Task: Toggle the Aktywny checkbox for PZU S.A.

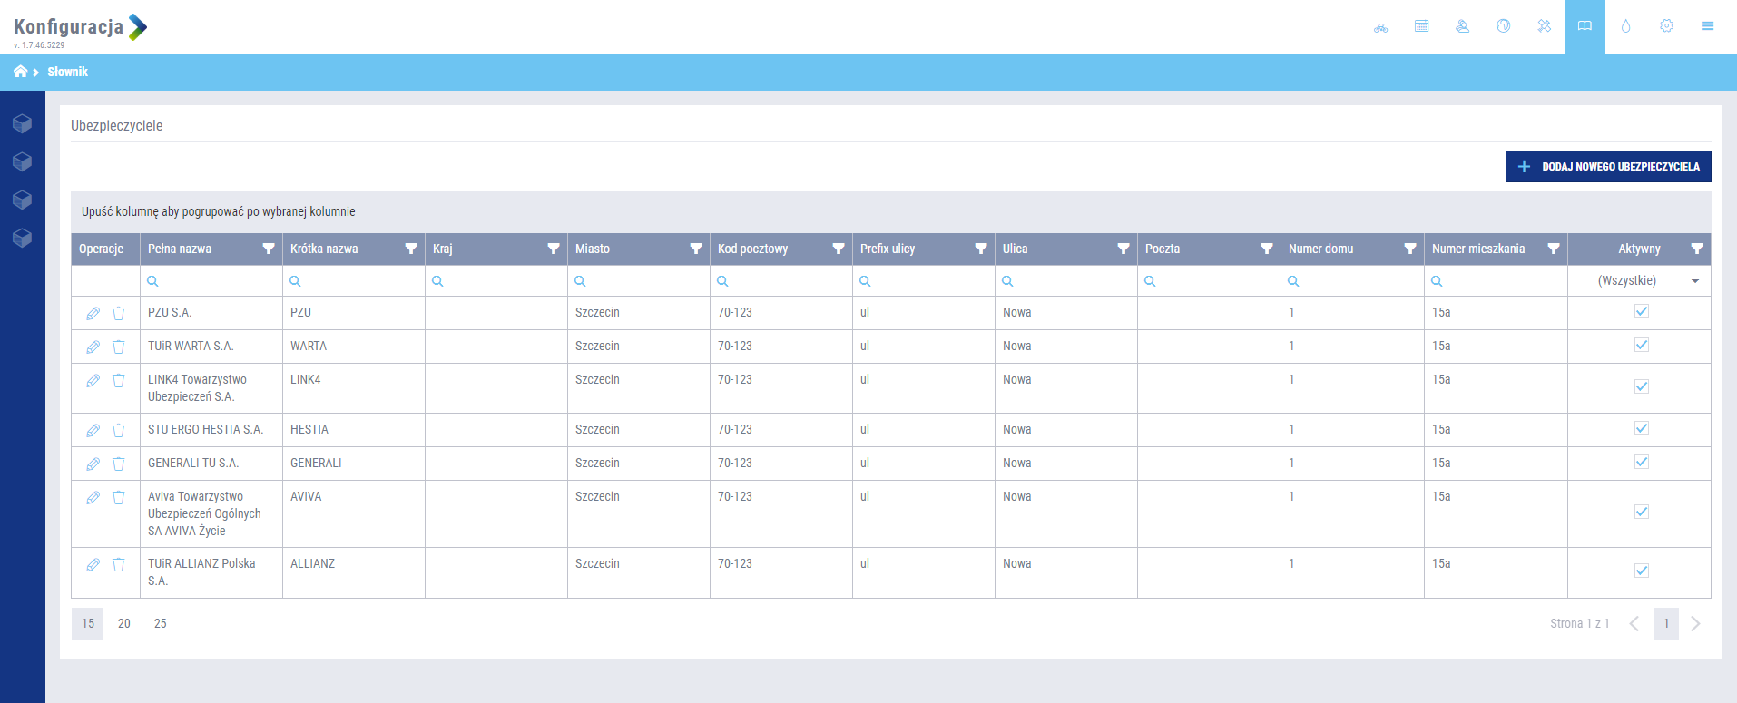Action: coord(1641,312)
